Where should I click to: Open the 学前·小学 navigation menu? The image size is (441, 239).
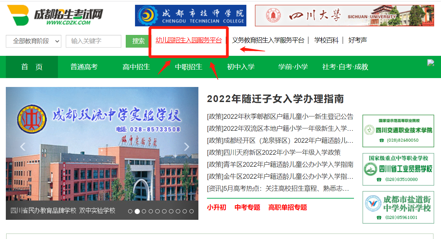coord(293,67)
